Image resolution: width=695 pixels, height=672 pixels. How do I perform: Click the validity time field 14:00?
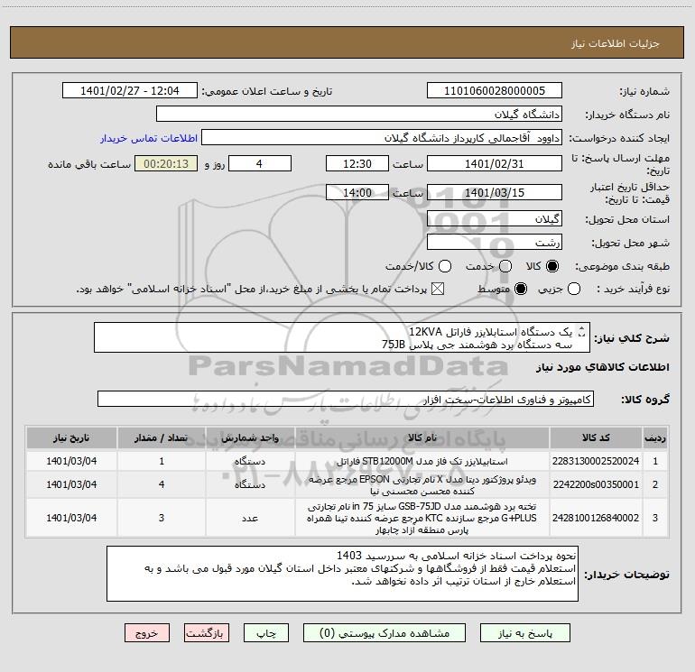click(x=357, y=192)
